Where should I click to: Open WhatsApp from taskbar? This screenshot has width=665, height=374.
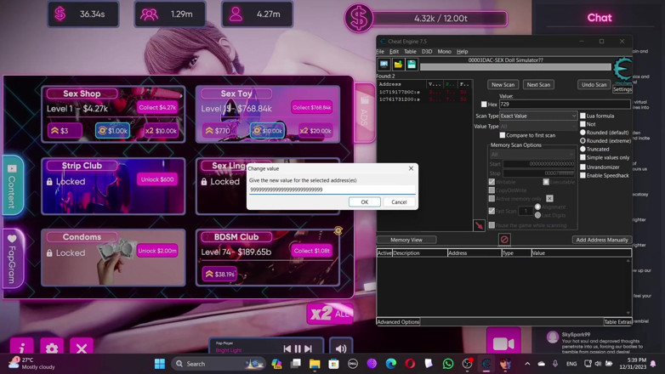click(x=448, y=364)
